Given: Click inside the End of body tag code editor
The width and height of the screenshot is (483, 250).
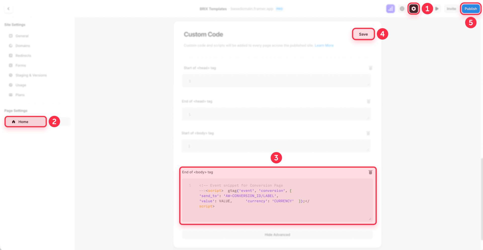Looking at the screenshot, I should [277, 199].
